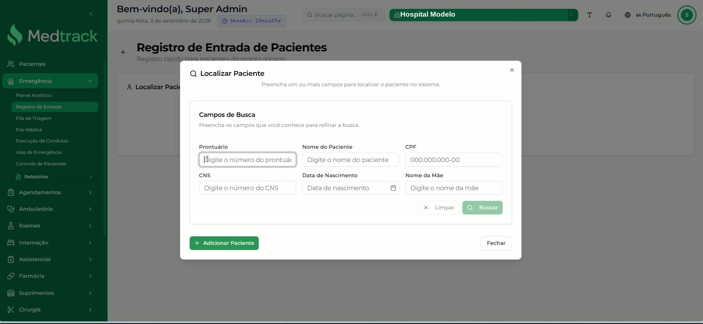Screen dimensions: 703x324
Task: Expand the Internação menu chevron
Action: 90,243
